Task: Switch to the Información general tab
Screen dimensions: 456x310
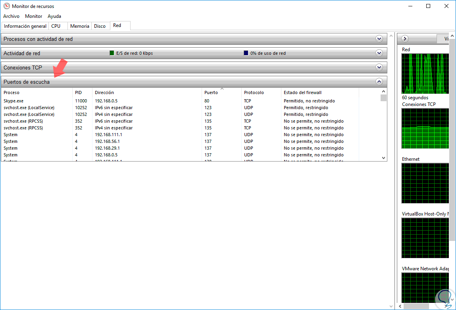Action: [x=25, y=26]
